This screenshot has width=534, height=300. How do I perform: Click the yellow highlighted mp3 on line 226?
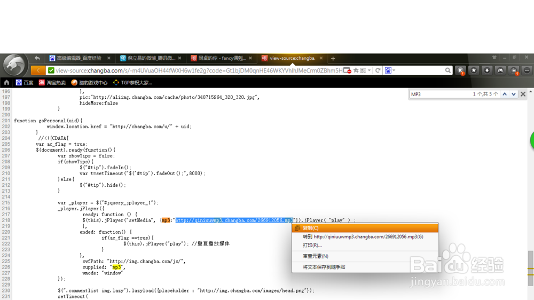pyautogui.click(x=116, y=267)
